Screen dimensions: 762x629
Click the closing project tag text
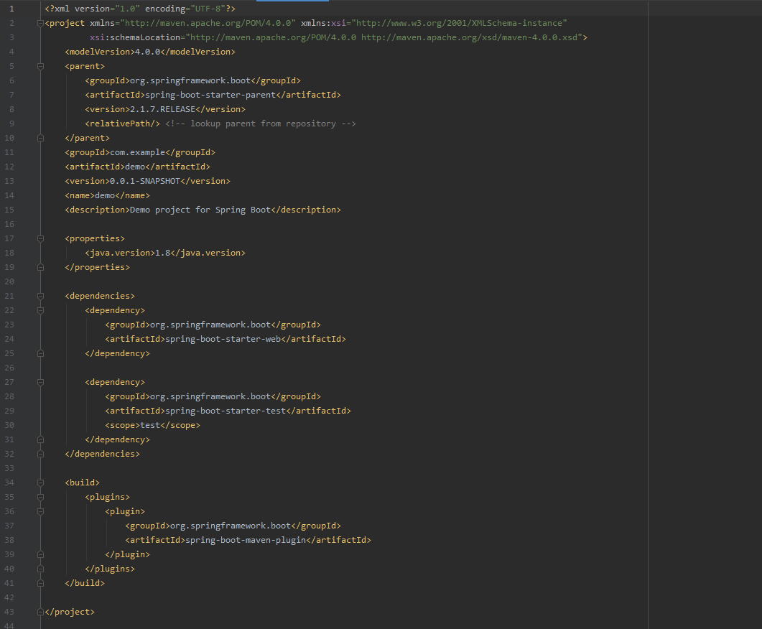70,612
